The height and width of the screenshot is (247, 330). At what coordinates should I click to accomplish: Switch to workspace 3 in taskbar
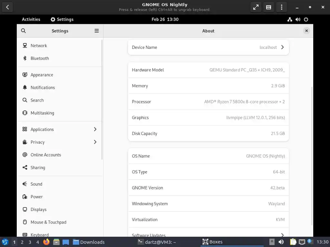30,242
